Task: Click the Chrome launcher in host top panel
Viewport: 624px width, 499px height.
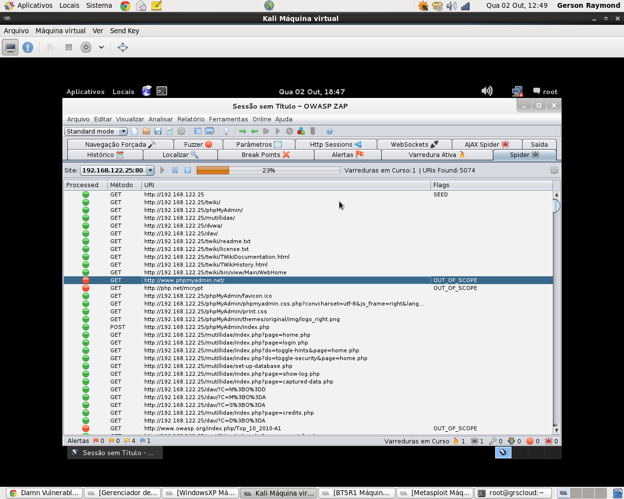Action: (125, 6)
